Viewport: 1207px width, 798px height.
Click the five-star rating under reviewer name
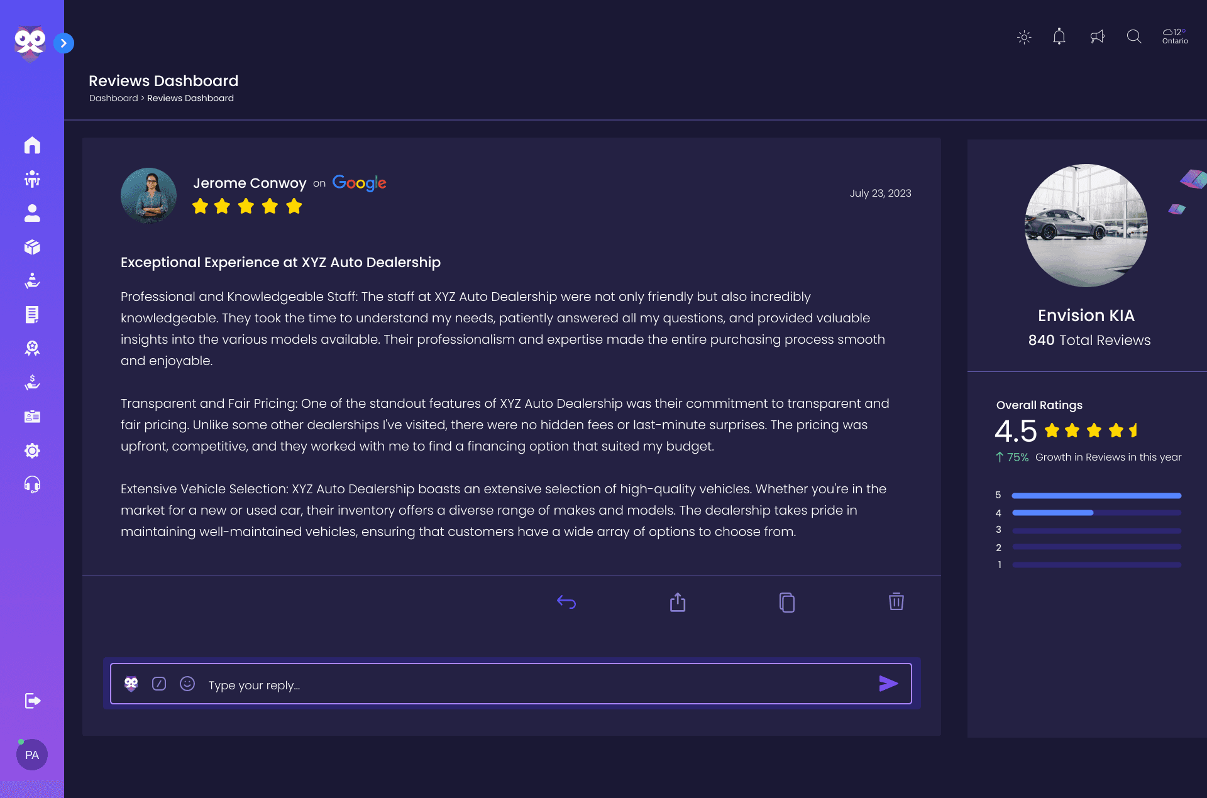click(x=247, y=206)
